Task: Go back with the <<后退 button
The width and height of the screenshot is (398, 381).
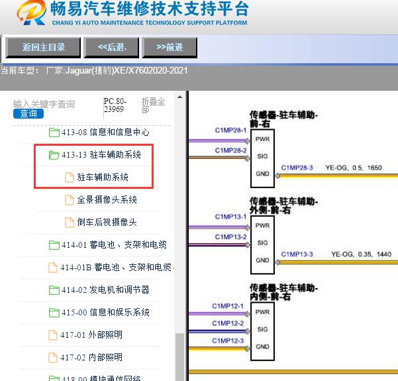Action: pos(111,48)
